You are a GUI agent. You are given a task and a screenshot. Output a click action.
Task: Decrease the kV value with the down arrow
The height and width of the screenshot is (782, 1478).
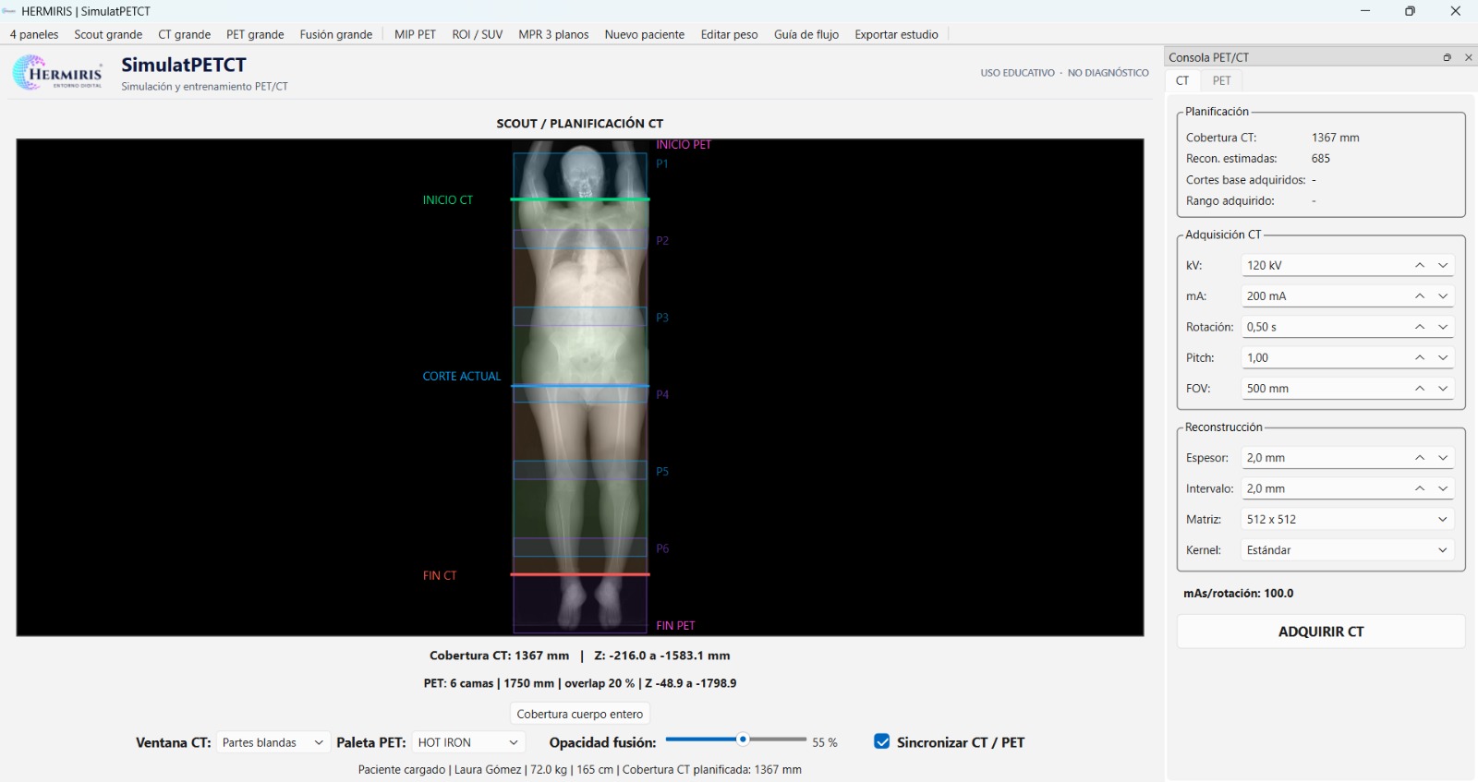1443,266
